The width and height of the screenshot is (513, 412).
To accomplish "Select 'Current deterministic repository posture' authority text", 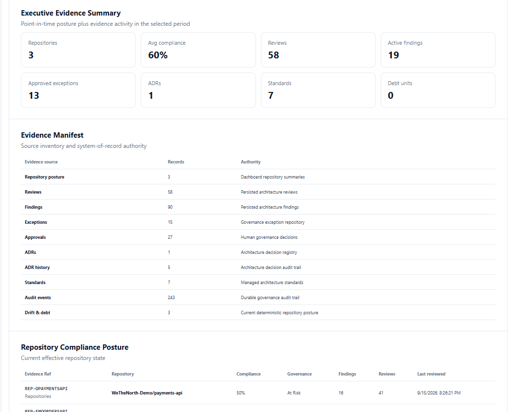I will coord(279,313).
